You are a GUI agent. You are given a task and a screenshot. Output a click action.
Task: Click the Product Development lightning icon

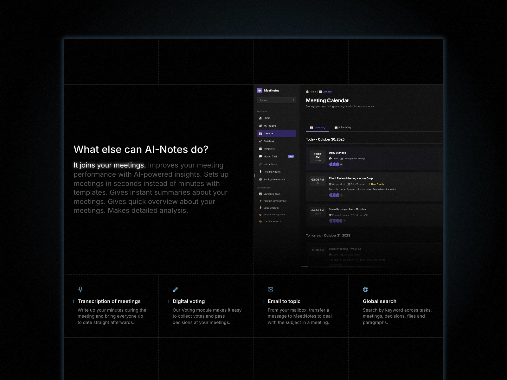260,201
